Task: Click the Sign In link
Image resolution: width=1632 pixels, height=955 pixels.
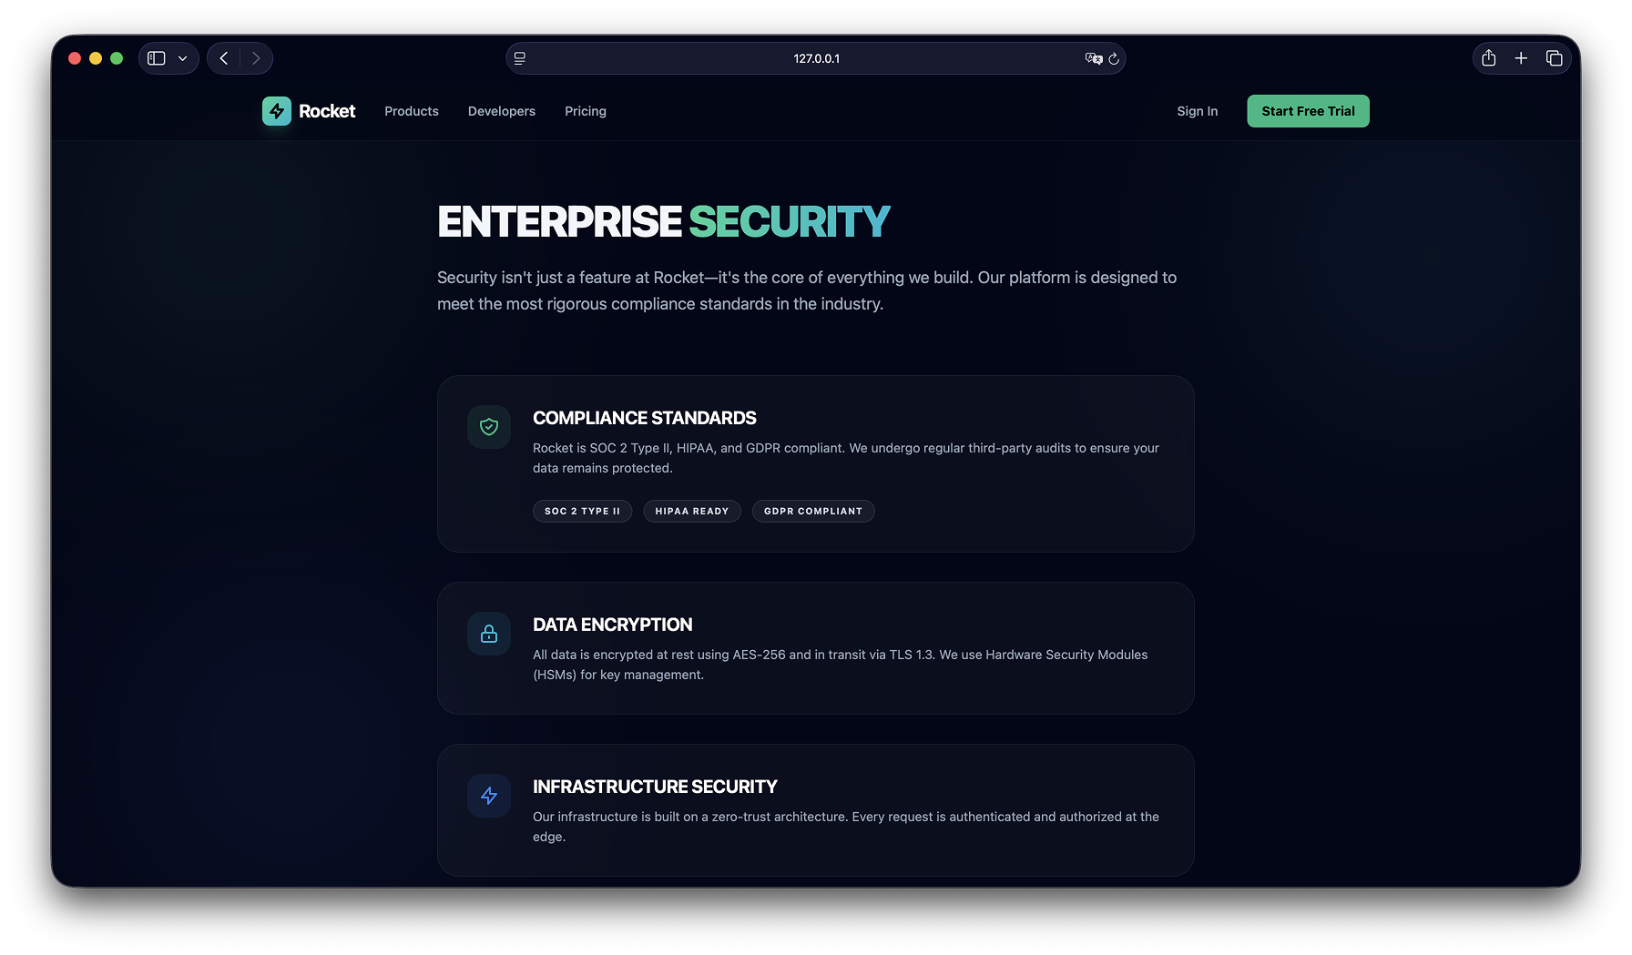Action: tap(1197, 110)
